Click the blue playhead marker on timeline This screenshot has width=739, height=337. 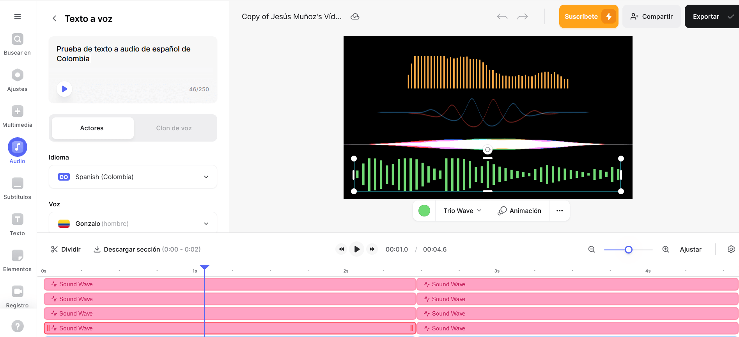[x=204, y=267]
